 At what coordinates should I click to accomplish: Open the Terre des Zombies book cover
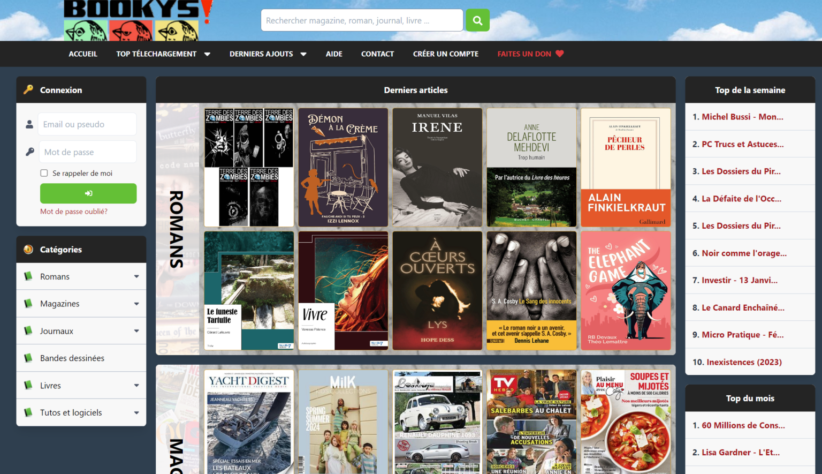coord(249,168)
